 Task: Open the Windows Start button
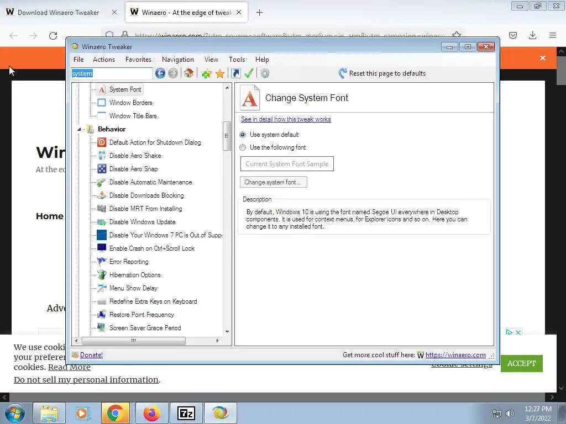click(x=14, y=413)
